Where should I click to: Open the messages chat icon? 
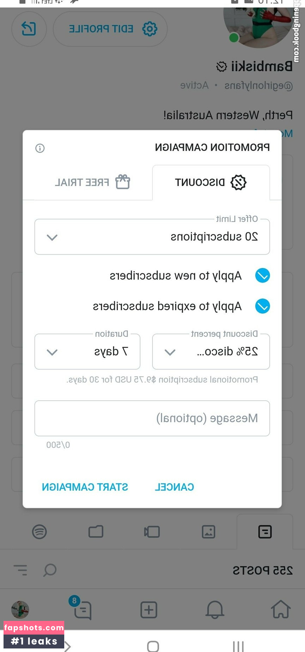click(x=83, y=610)
